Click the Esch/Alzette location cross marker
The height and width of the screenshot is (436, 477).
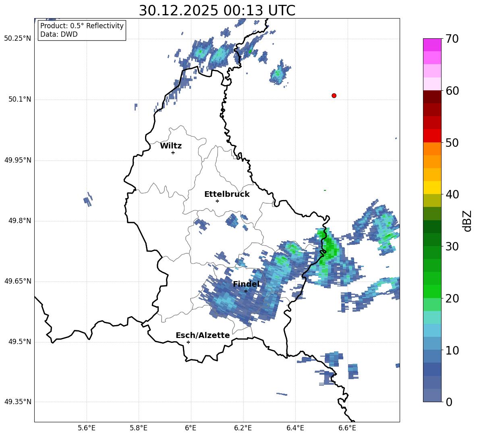[188, 342]
